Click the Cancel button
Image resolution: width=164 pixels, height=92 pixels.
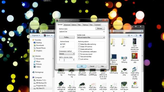coord(92,66)
